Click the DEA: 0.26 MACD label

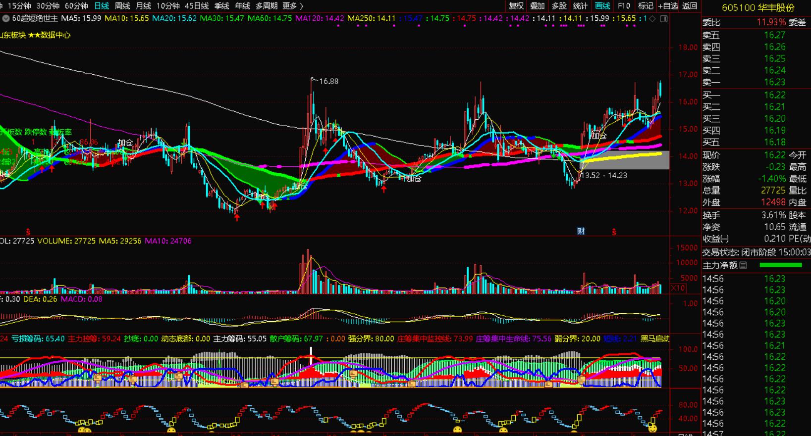[40, 299]
